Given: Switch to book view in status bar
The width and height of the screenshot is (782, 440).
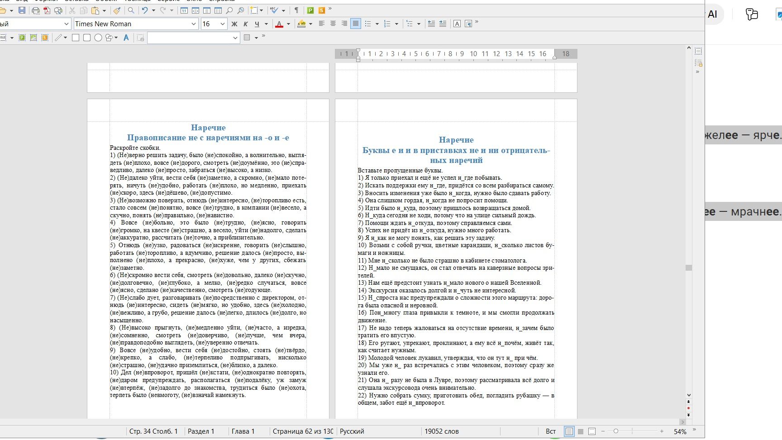Looking at the screenshot, I should [592, 431].
